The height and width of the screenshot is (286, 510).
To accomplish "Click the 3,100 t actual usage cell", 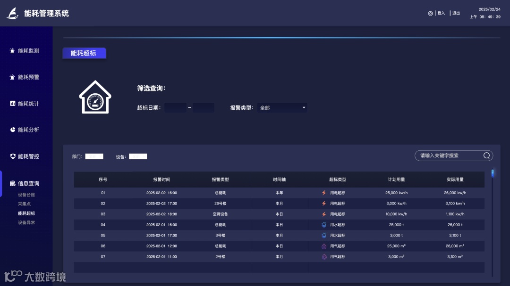I will 455,236.
